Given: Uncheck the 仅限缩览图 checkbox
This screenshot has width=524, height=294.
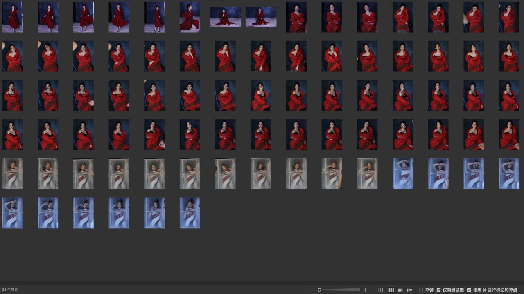Looking at the screenshot, I should [x=438, y=290].
